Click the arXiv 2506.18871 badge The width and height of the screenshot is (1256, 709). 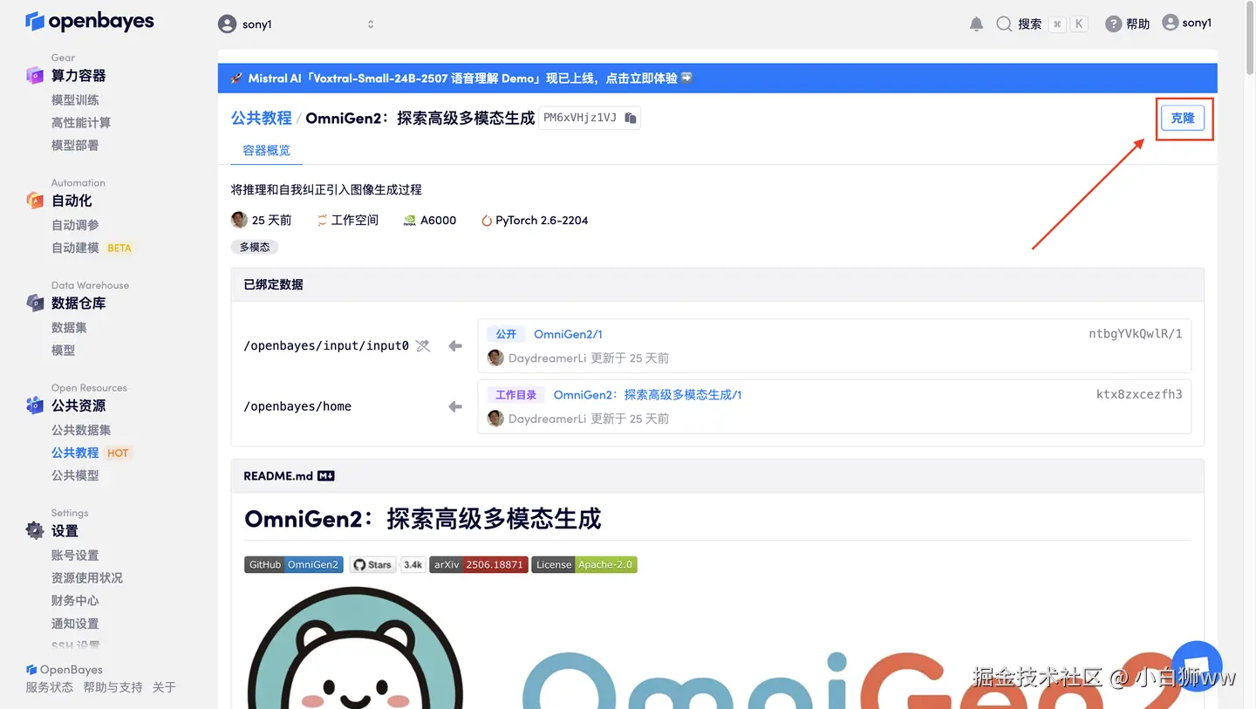click(x=478, y=564)
